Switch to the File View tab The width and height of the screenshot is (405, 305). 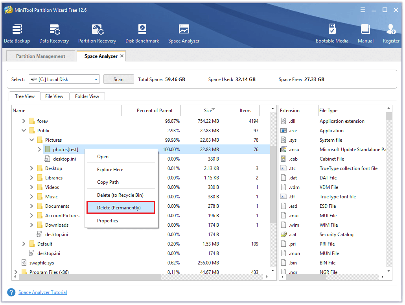tap(54, 96)
